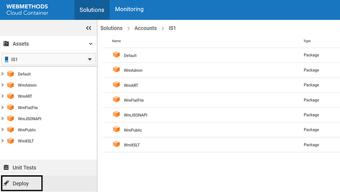Screen dimensions: 340x192
Task: Expand WmAdmin package in sidebar tree
Action: (2, 85)
